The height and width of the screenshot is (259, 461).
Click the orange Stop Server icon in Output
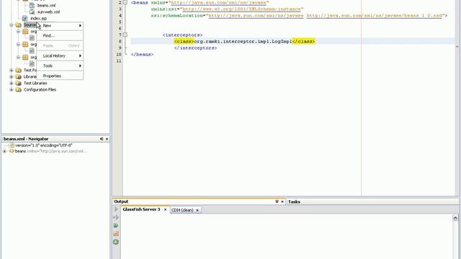coord(116,234)
